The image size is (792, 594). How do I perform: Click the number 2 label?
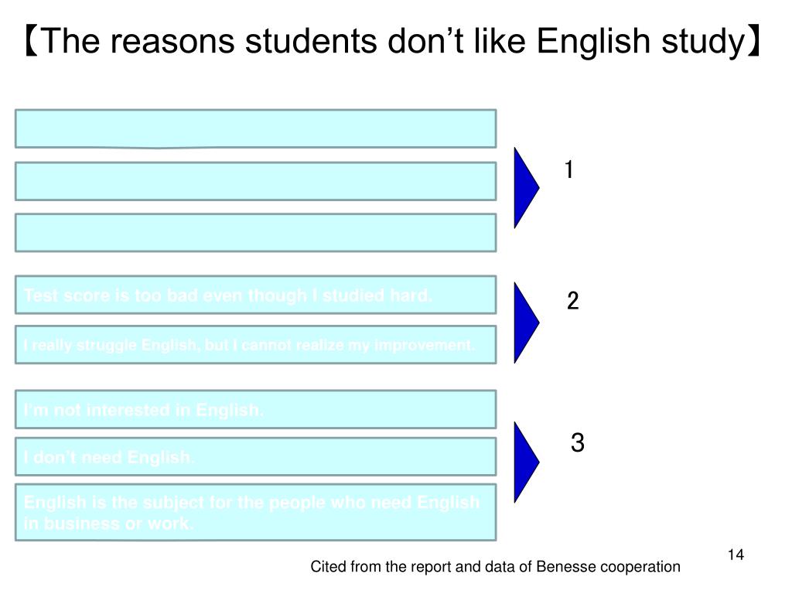click(x=572, y=301)
